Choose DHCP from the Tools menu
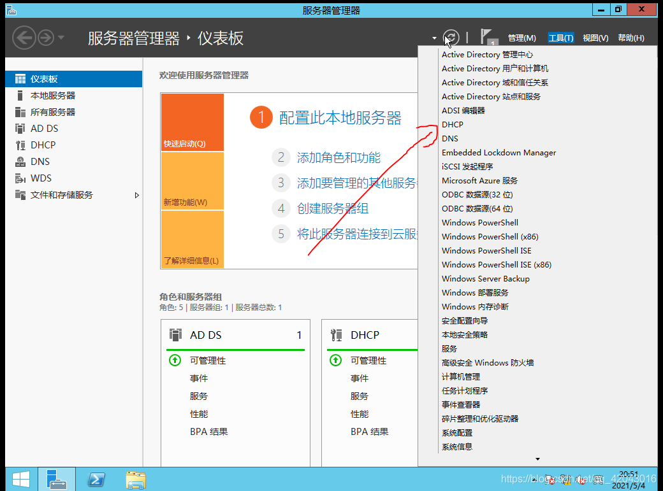Viewport: 663px width, 491px height. 453,124
